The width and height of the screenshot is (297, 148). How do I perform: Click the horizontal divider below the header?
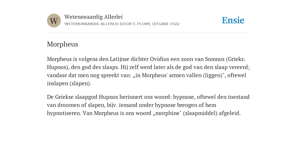[148, 33]
